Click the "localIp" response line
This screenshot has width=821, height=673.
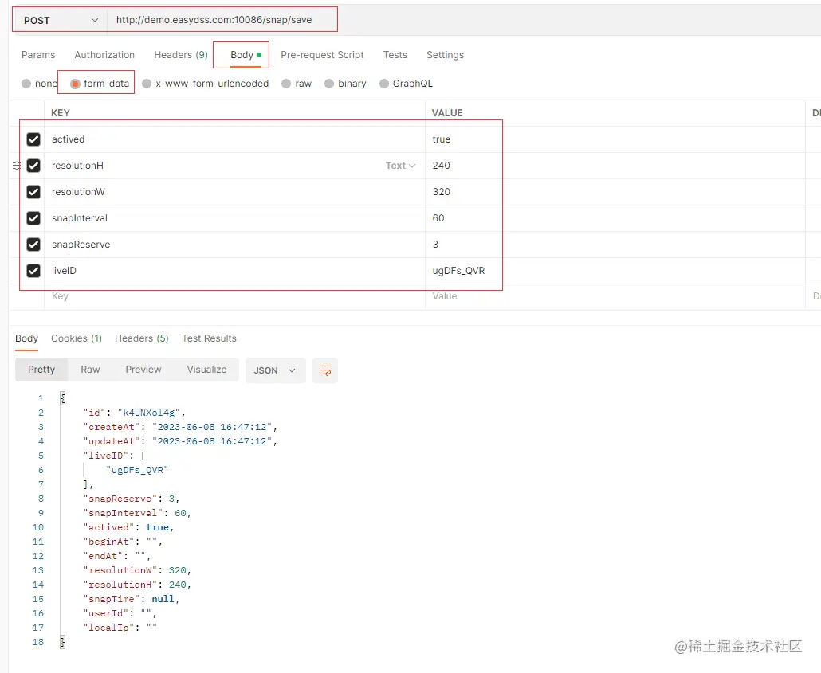coord(120,628)
